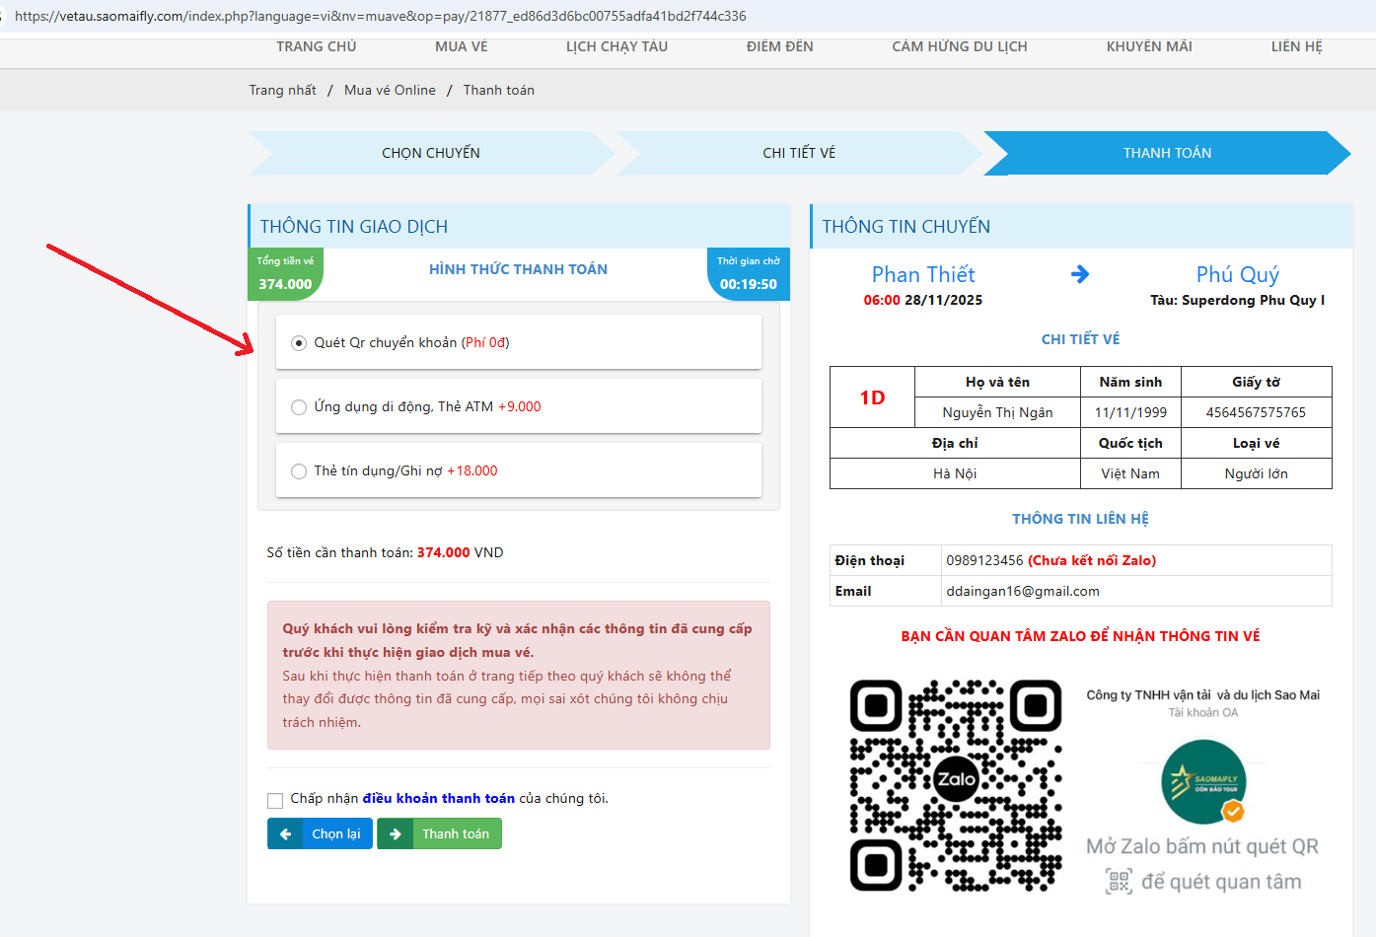Click the Trang nhất breadcrumb link
This screenshot has height=937, width=1376.
pos(282,90)
